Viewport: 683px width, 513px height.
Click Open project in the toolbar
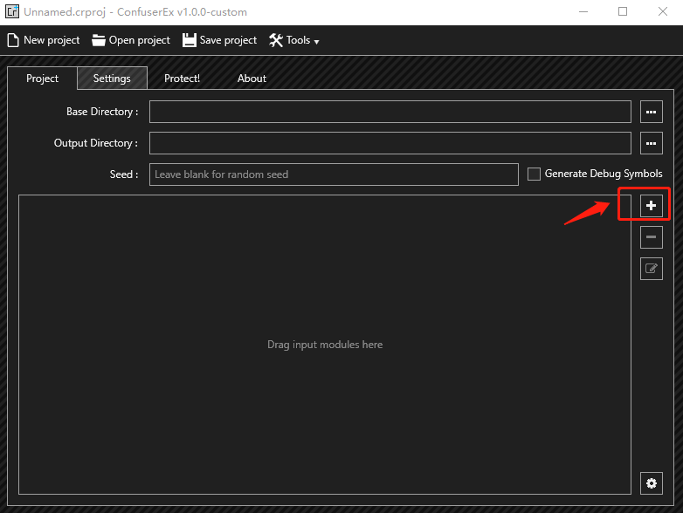131,40
